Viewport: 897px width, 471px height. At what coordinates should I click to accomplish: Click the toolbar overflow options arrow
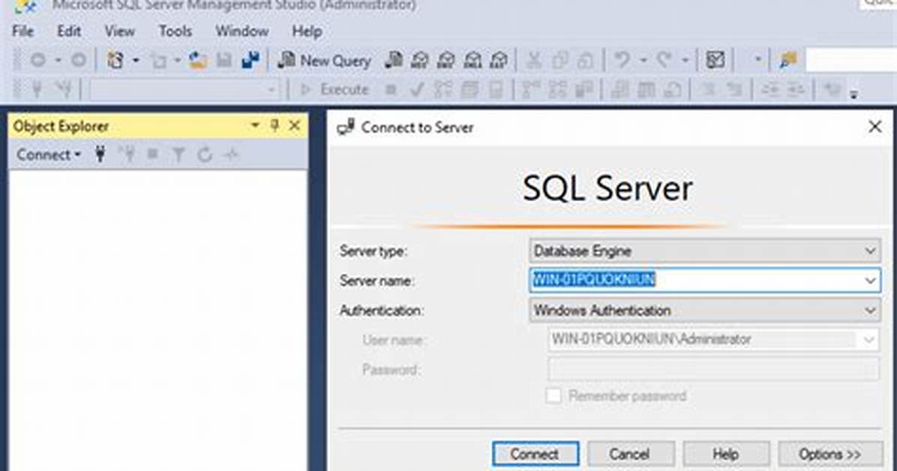tap(853, 94)
